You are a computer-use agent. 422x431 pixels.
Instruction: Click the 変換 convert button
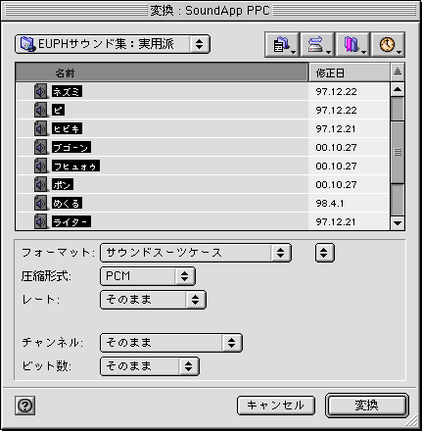(x=367, y=406)
